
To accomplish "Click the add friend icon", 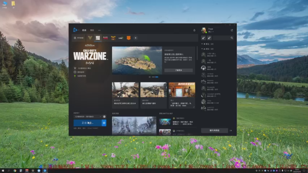I will point(203,38).
